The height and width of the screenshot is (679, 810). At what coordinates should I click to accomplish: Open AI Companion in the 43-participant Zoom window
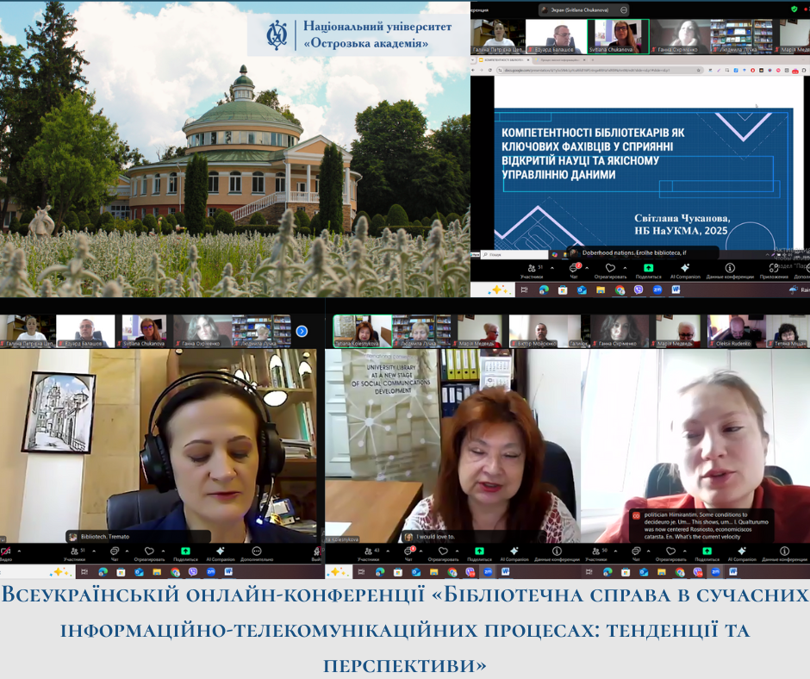click(x=514, y=553)
